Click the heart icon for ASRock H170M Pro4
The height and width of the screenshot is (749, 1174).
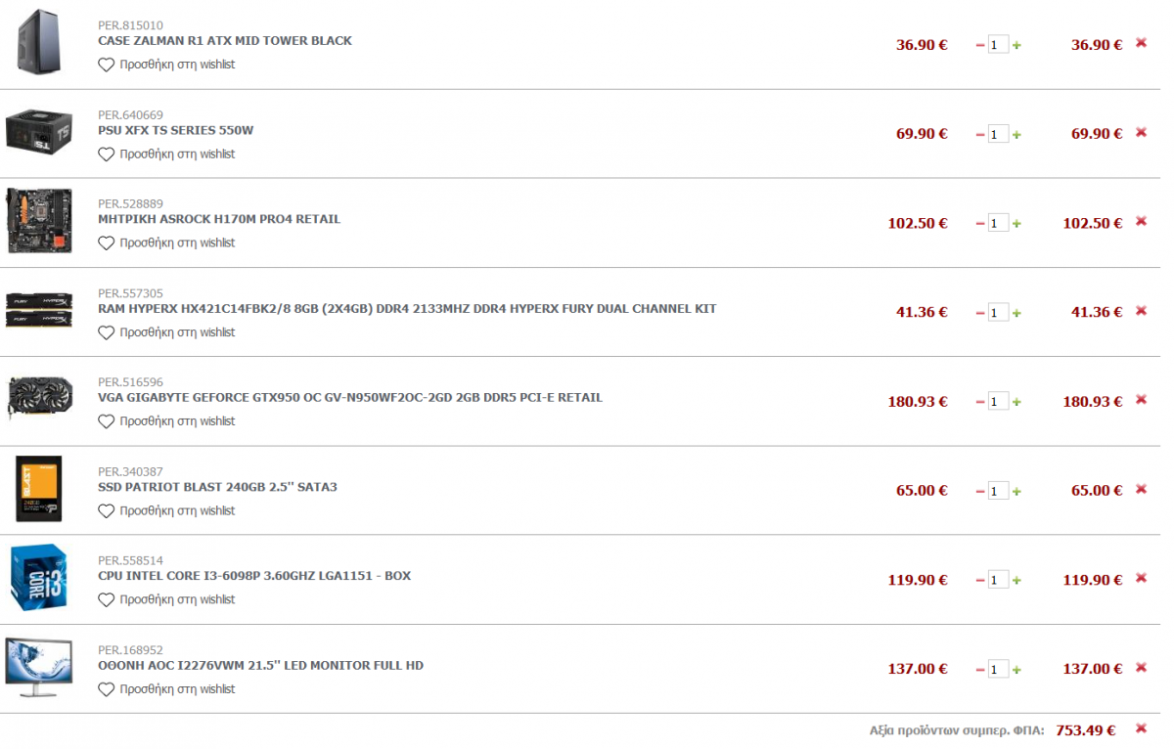[107, 242]
